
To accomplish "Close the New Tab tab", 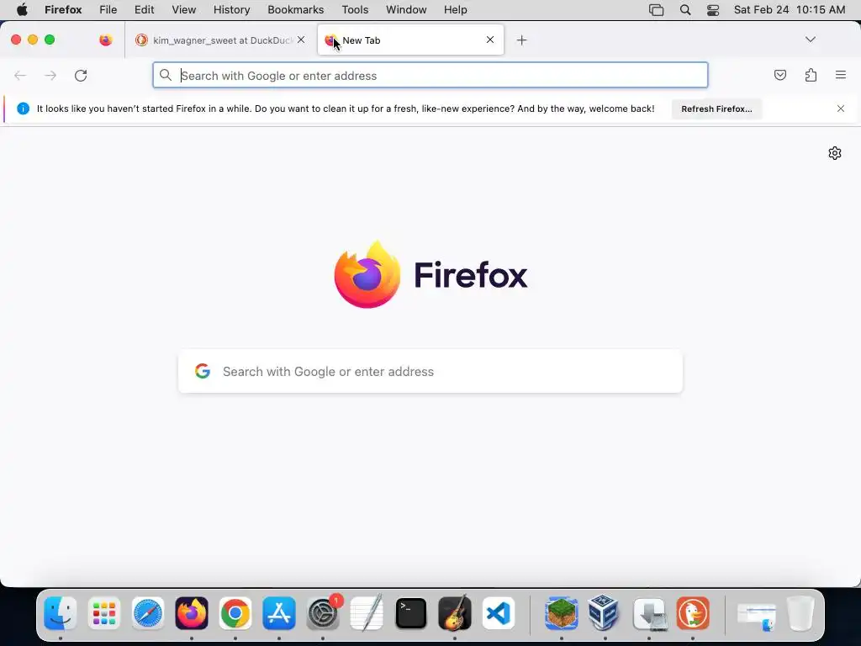I will pyautogui.click(x=490, y=40).
